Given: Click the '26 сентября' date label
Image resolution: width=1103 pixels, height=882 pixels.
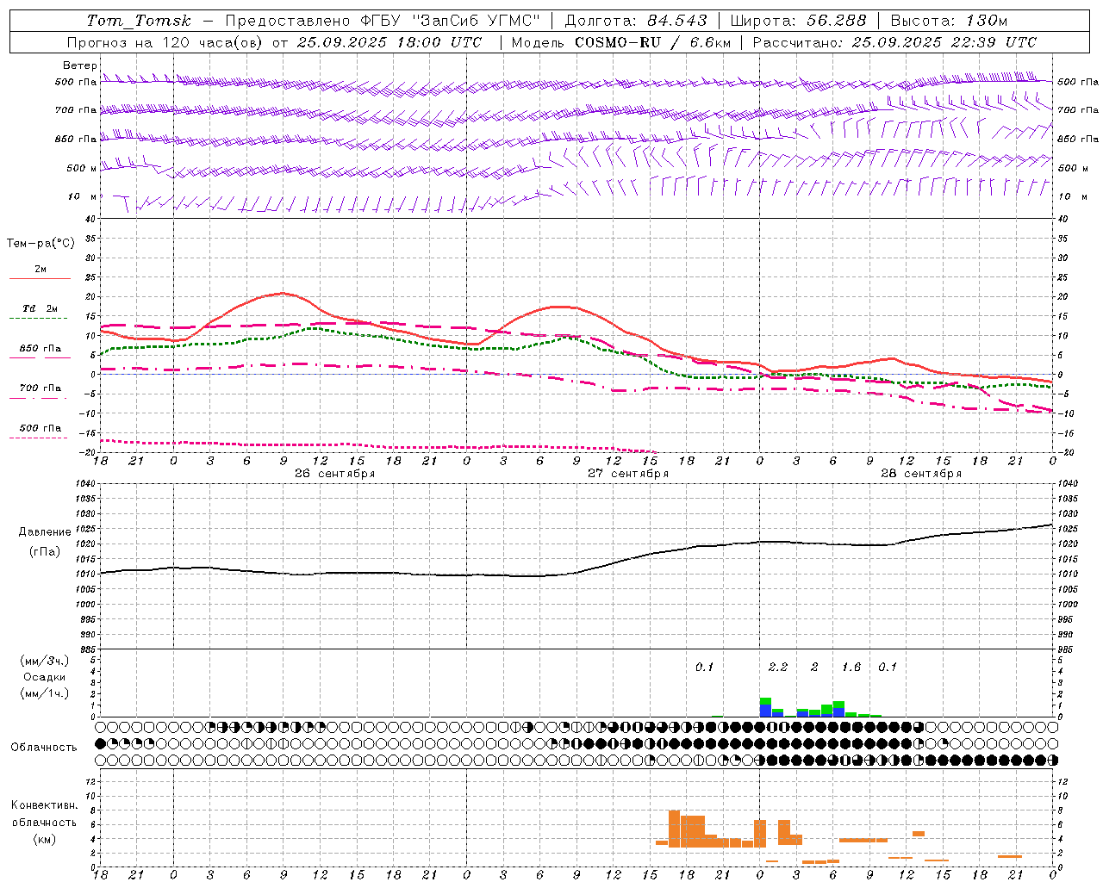Looking at the screenshot, I should tap(334, 474).
